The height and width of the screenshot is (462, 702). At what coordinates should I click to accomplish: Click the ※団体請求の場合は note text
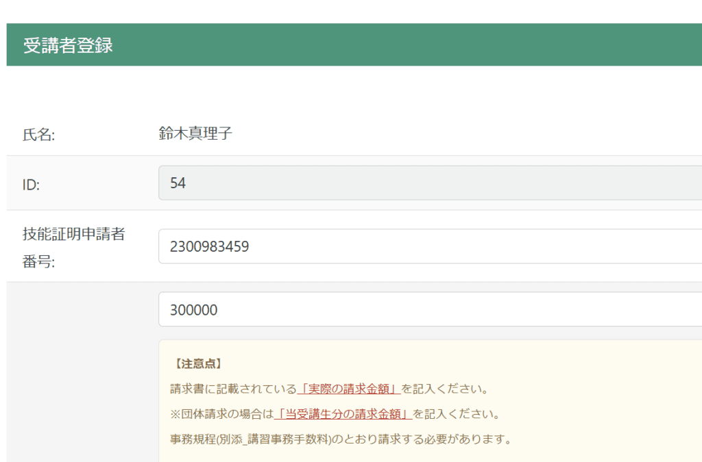click(x=221, y=414)
